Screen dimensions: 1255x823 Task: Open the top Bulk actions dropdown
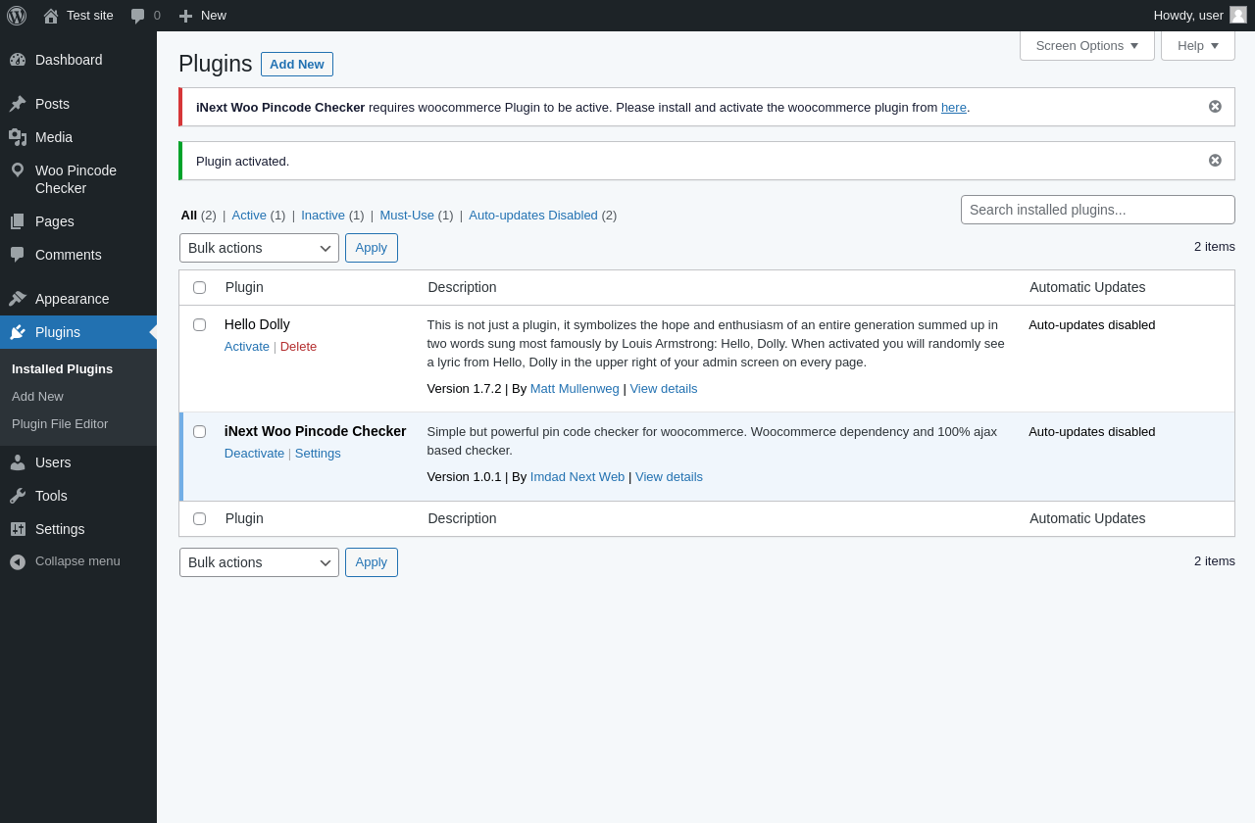tap(259, 248)
